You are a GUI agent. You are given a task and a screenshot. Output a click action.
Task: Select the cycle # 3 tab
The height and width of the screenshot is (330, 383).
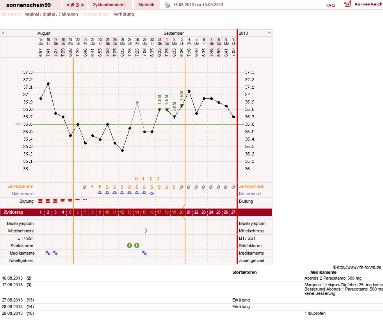pyautogui.click(x=75, y=5)
